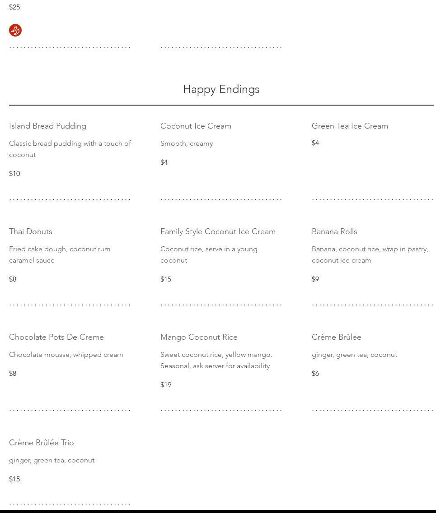This screenshot has width=436, height=513.
Task: Select the Thai Donuts menu item
Action: click(x=31, y=231)
